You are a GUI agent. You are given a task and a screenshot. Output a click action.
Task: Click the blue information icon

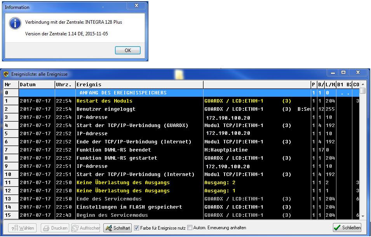pos(15,23)
